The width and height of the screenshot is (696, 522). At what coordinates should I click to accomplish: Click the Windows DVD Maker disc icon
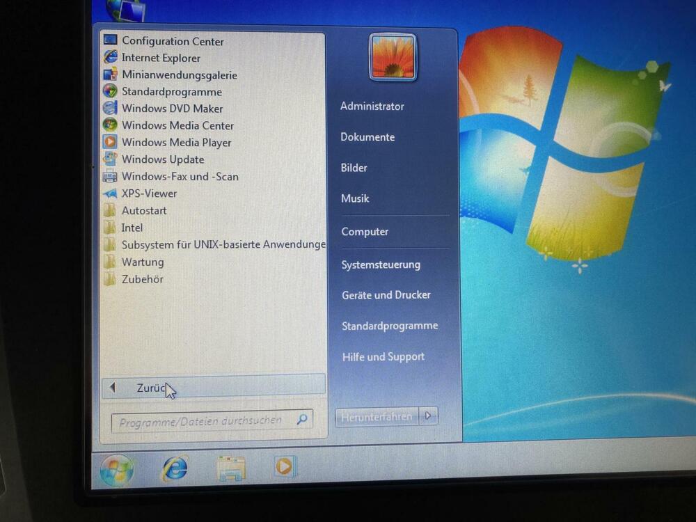click(110, 108)
